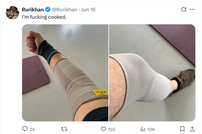View analytics bar chart icon
This screenshot has height=134, width=202.
[143, 129]
